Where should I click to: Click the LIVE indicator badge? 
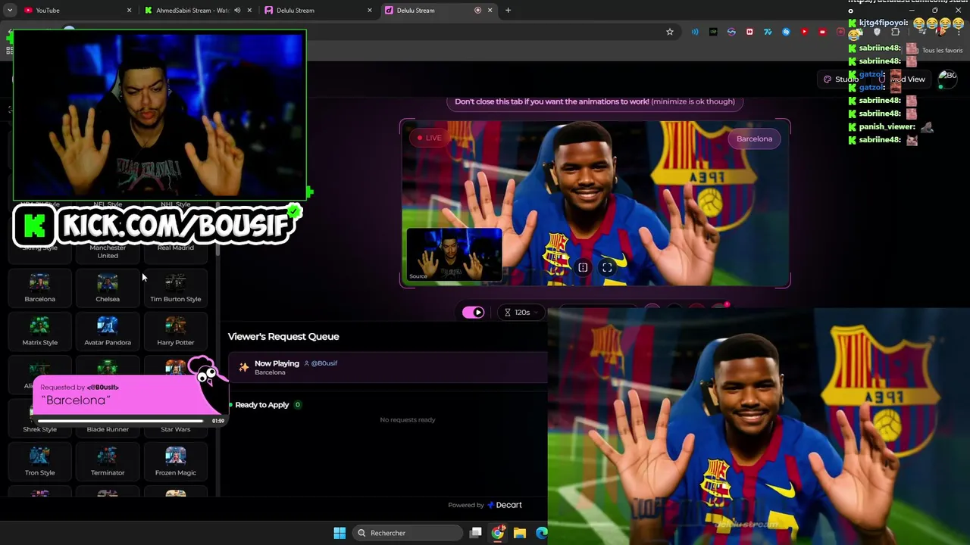[x=429, y=138]
